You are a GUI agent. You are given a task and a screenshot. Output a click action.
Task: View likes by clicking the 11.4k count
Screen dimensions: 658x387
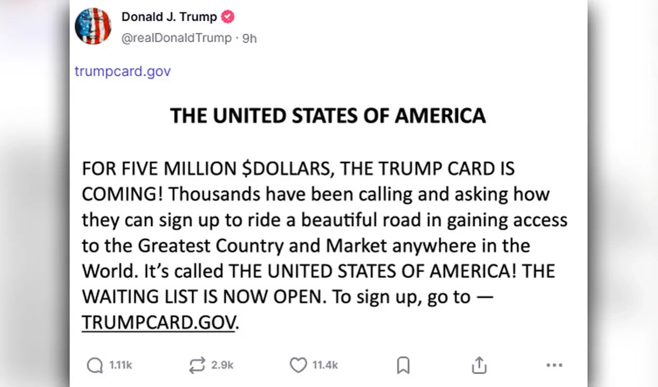coord(325,365)
